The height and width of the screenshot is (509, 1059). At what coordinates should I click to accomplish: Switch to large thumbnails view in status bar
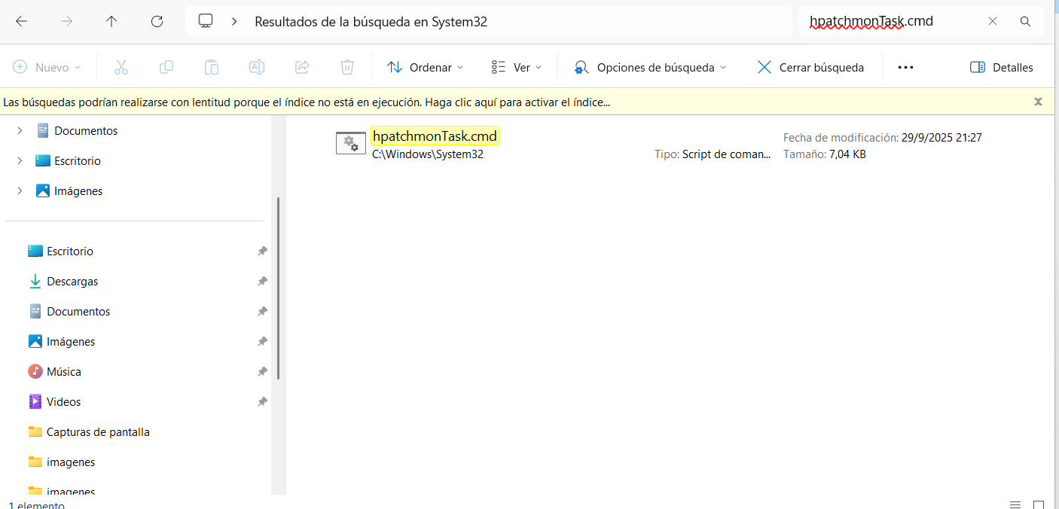click(x=1039, y=504)
